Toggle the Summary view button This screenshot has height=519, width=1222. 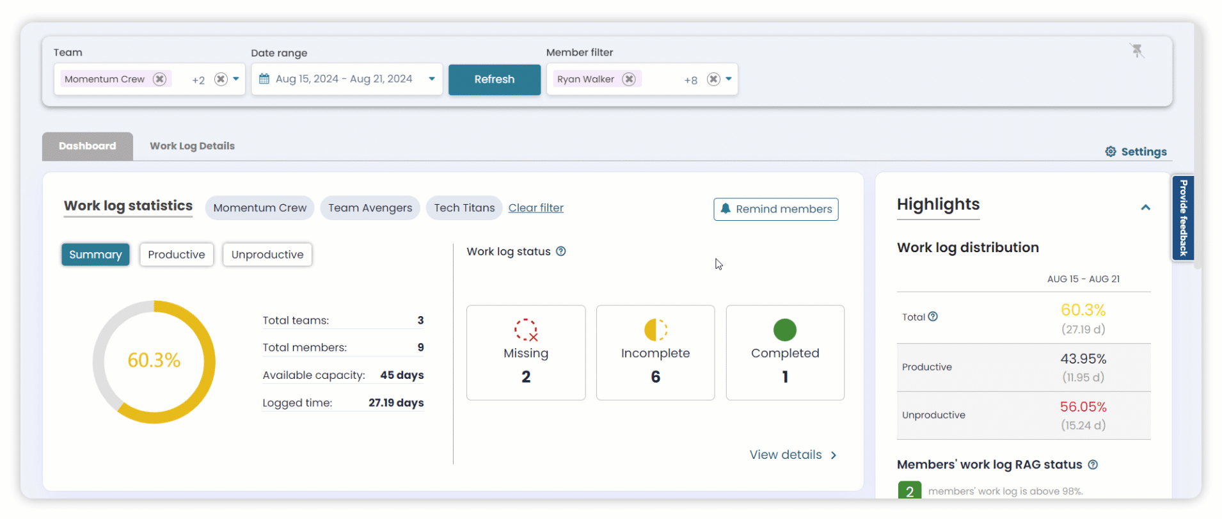click(x=95, y=255)
